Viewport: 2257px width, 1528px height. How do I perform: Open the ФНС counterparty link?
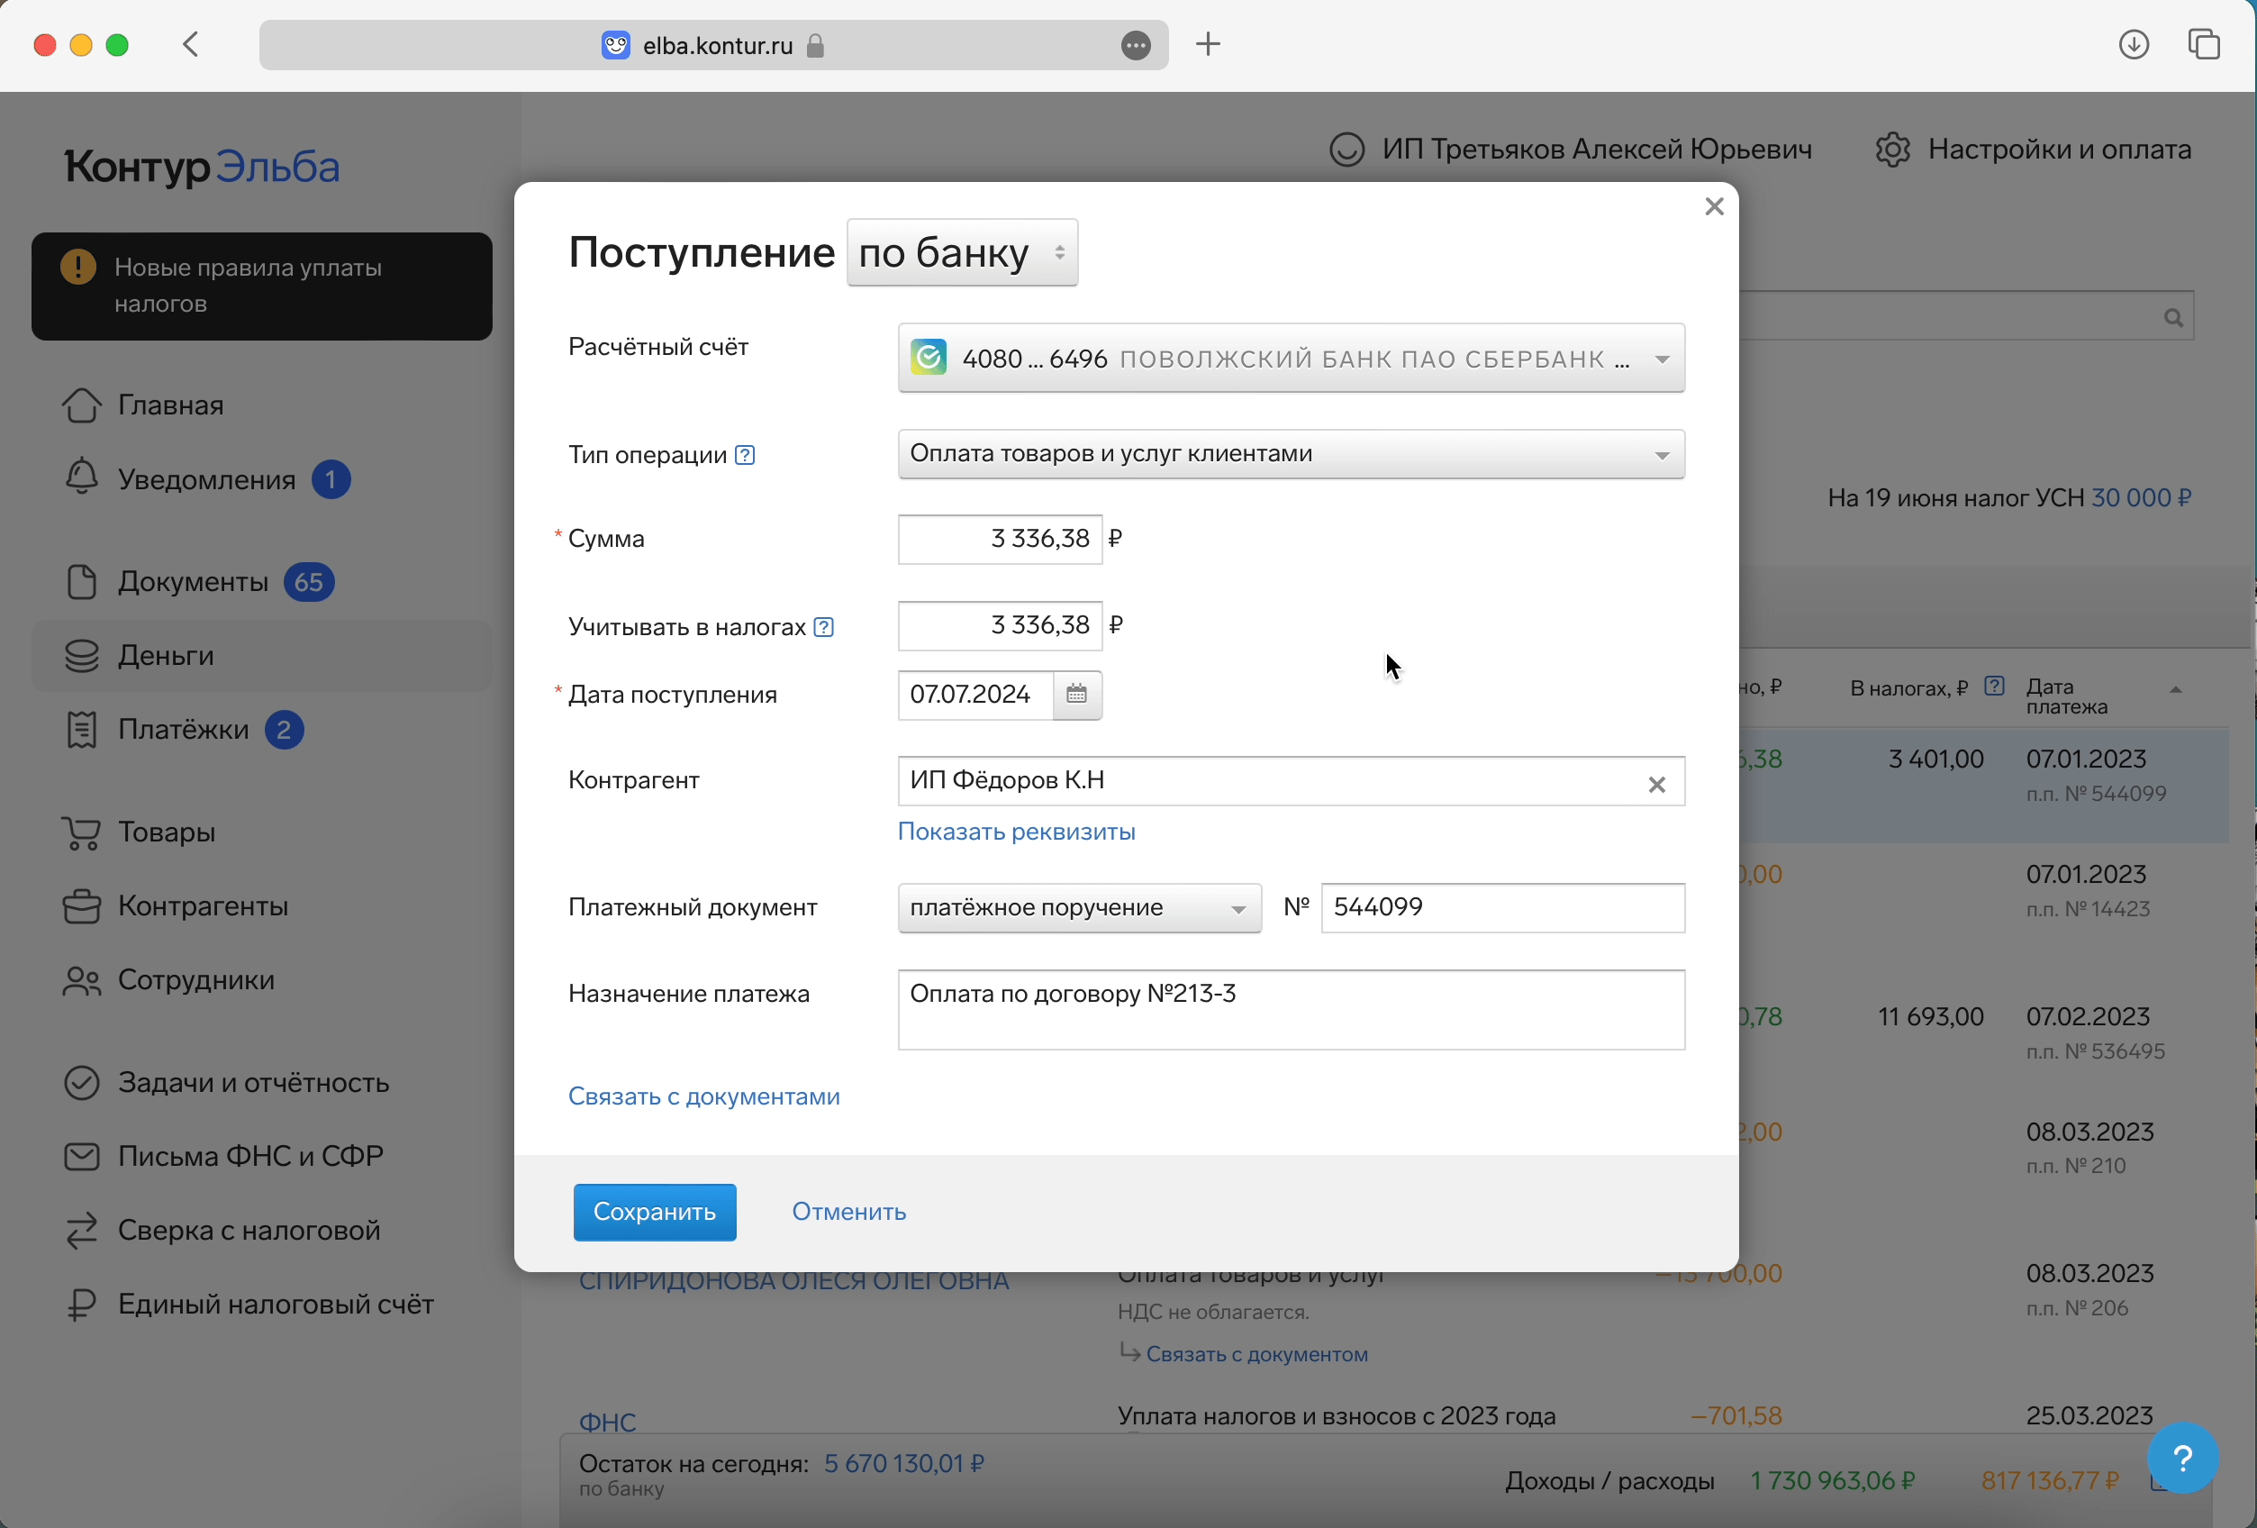(x=608, y=1423)
